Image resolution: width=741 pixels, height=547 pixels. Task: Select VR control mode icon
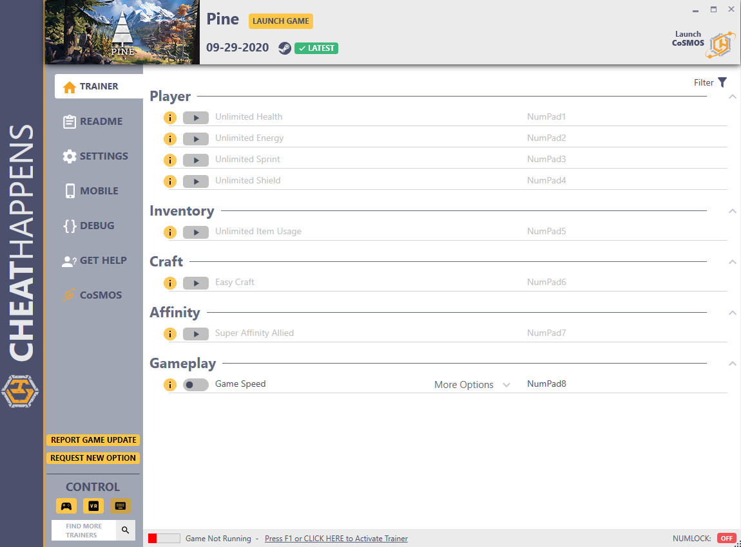(93, 506)
